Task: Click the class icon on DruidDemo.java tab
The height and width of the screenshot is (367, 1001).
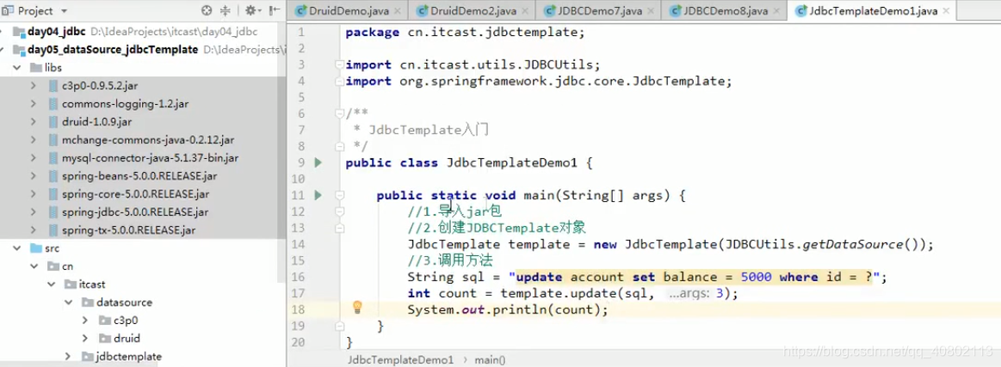Action: [300, 11]
